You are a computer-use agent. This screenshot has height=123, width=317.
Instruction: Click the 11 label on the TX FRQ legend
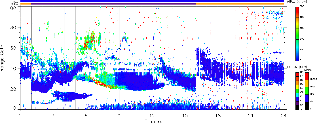point(301,100)
